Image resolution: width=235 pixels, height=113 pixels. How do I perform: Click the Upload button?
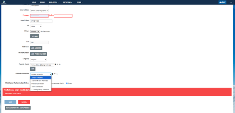[35, 36]
